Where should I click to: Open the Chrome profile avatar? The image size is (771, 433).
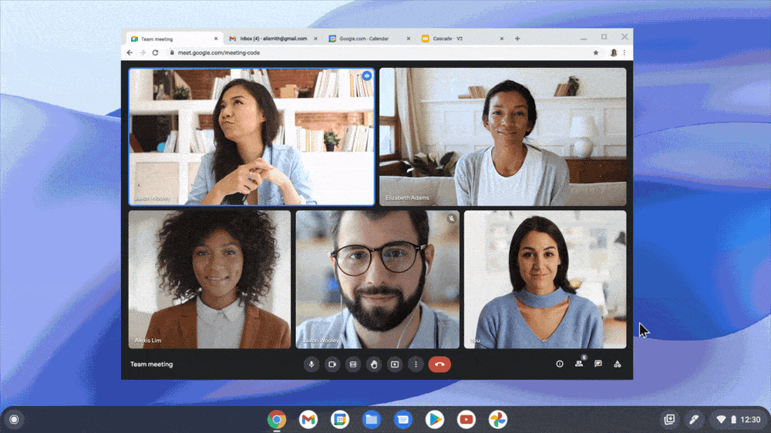pyautogui.click(x=614, y=52)
